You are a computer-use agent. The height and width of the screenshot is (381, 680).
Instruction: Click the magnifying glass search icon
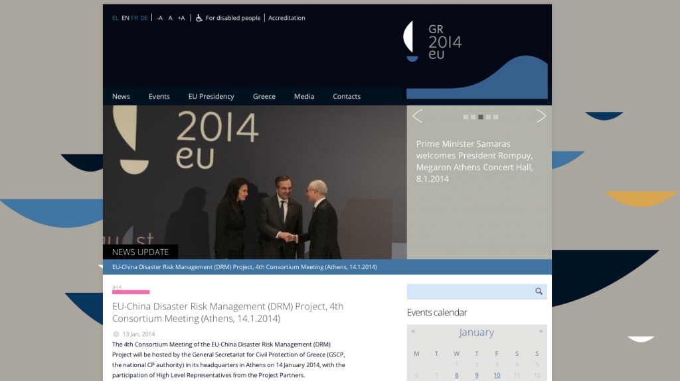point(539,292)
